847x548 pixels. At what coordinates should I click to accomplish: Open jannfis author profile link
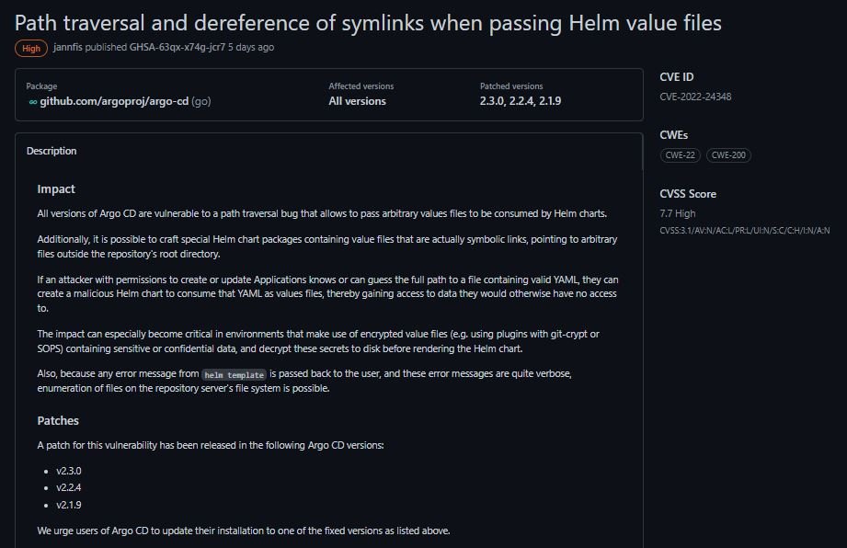tap(67, 48)
